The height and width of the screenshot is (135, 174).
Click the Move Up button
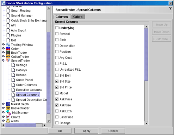[162, 25]
